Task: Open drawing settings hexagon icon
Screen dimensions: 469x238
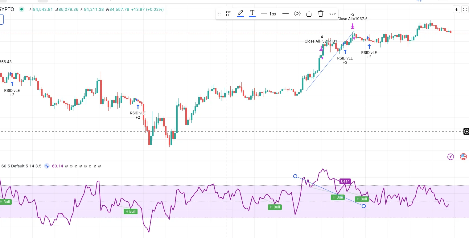Action: 297,14
